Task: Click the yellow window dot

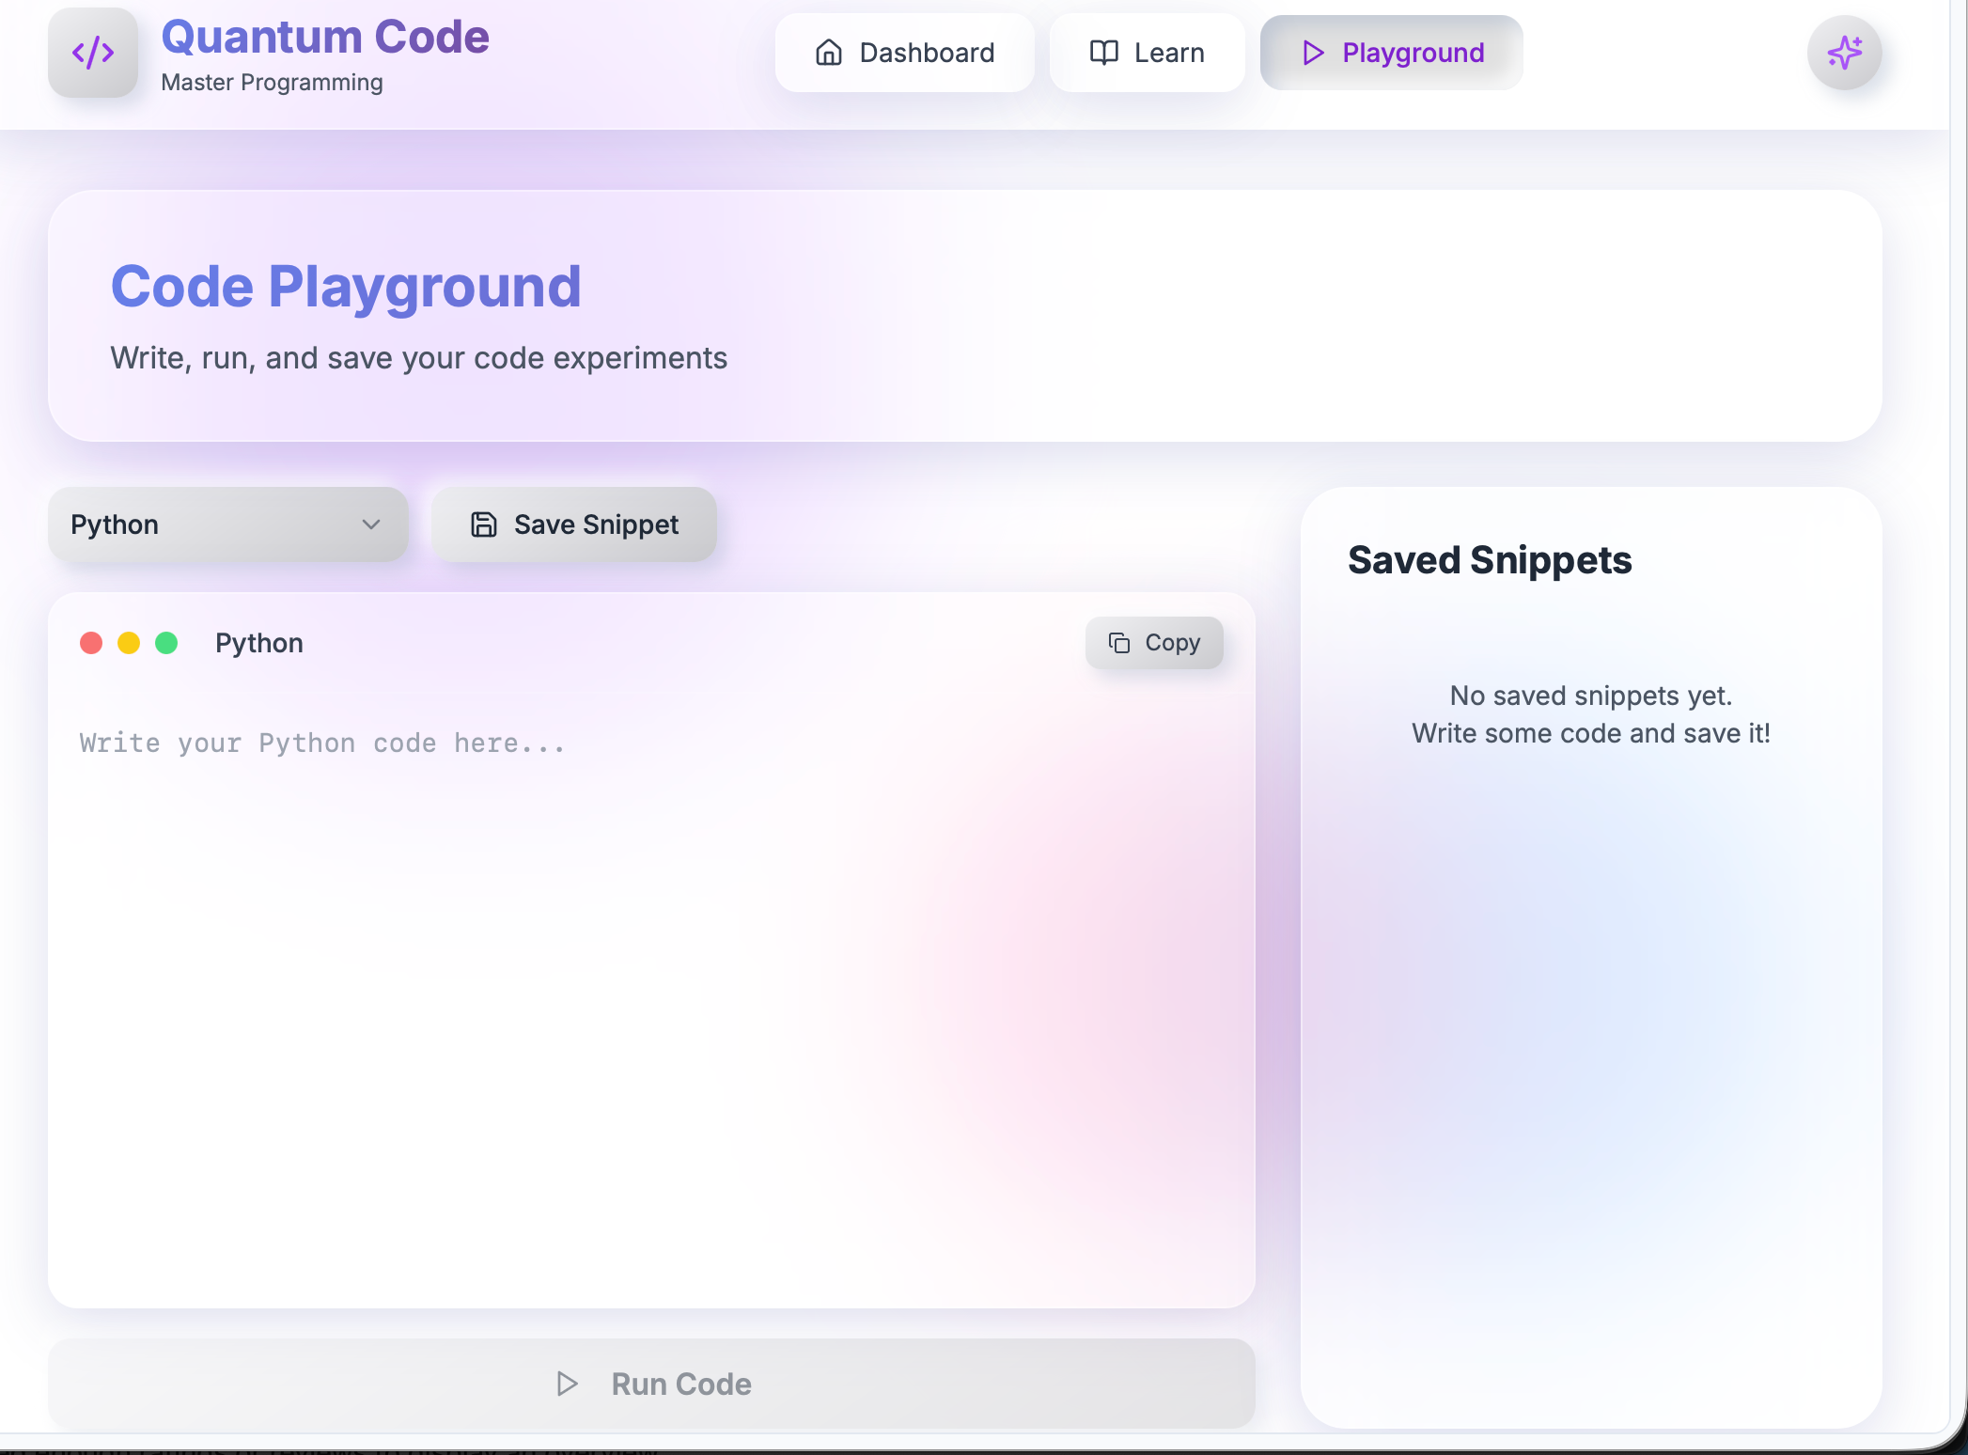Action: coord(129,643)
